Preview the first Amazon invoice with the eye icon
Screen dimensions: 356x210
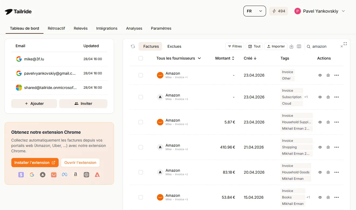click(320, 75)
